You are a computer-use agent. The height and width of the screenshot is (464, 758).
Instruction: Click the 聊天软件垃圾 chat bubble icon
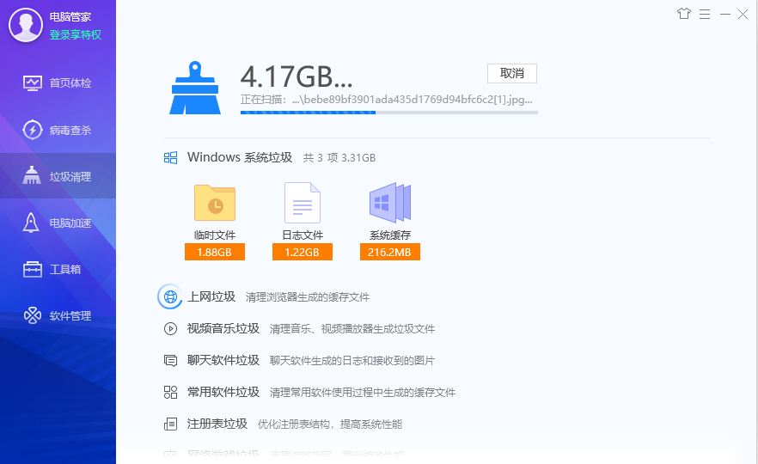(171, 361)
